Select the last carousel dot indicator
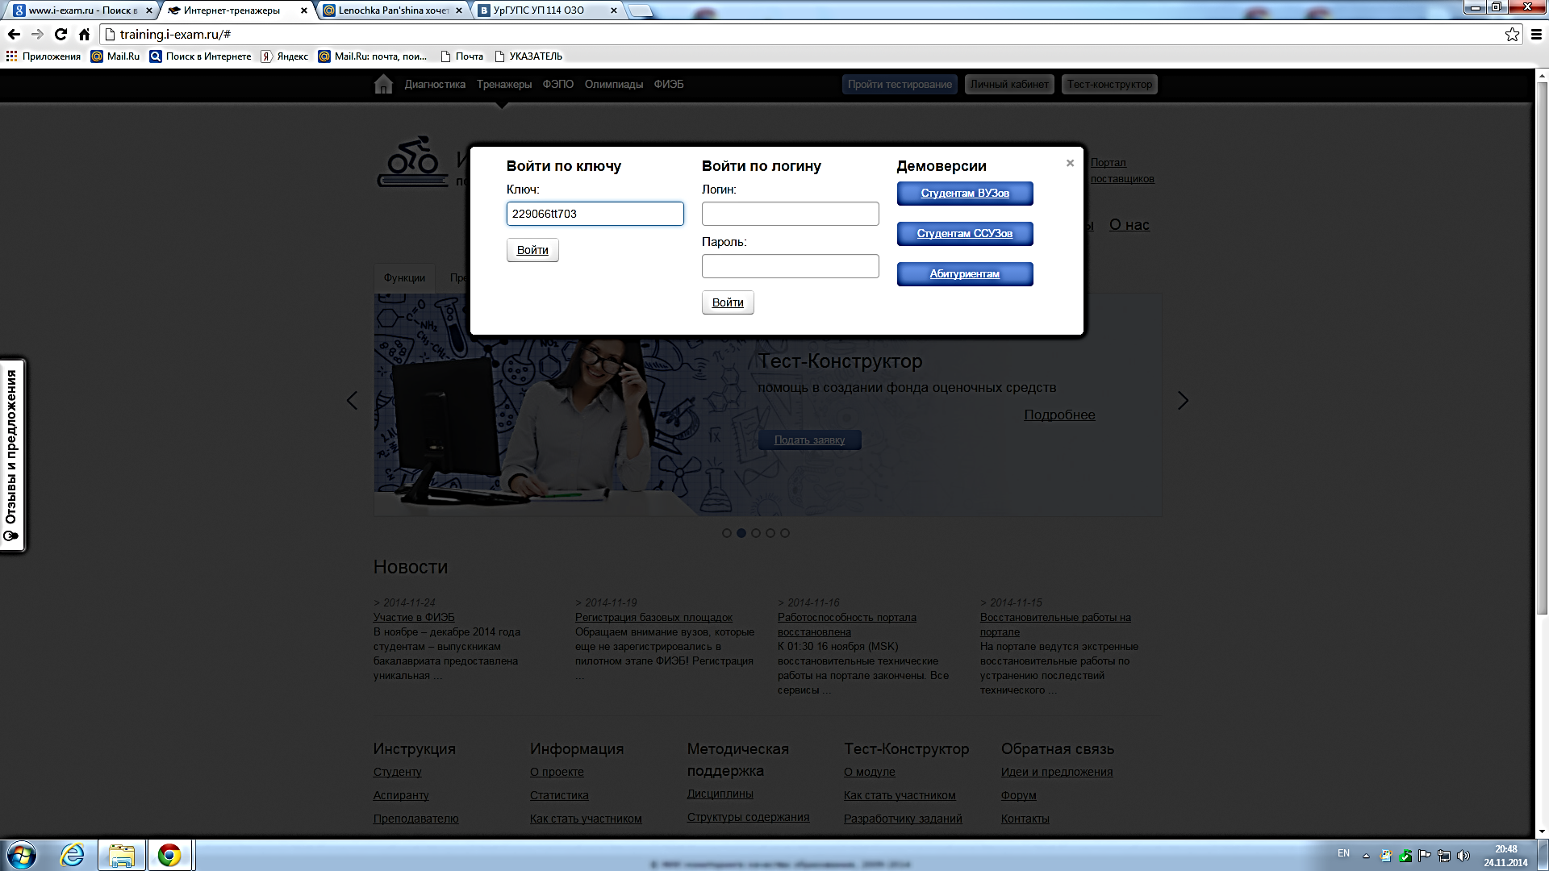Screen dimensions: 1549x871 tap(785, 533)
